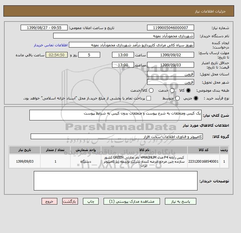Image resolution: width=241 pixels, height=233 pixels.
Task: Click the خروج exit button
Action: pos(49,201)
